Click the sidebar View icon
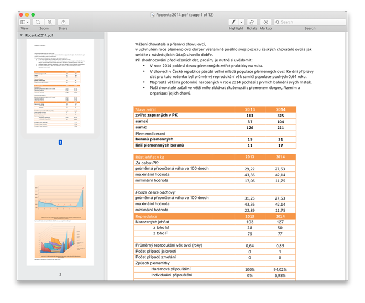Viewport: 365px width, 303px height. (23, 22)
